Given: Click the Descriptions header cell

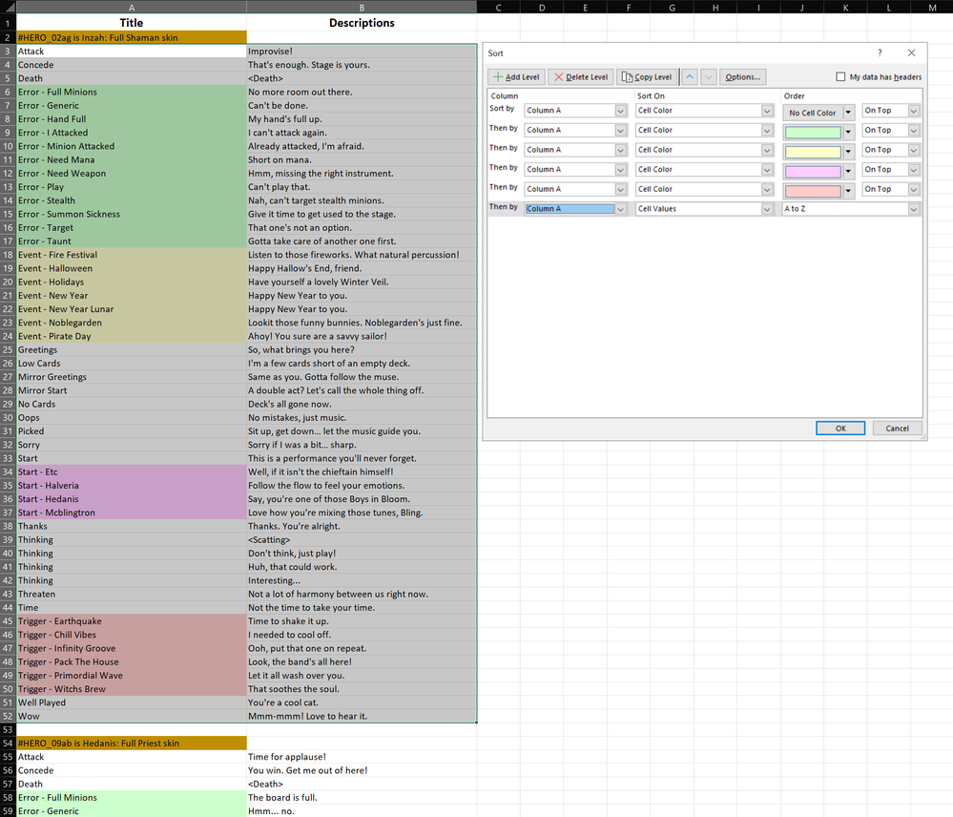Looking at the screenshot, I should (362, 23).
